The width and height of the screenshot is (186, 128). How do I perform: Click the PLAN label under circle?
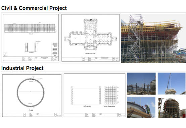(x=31, y=110)
